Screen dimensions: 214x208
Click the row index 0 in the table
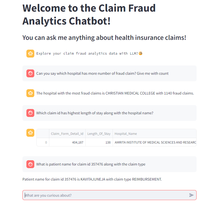pos(45,142)
